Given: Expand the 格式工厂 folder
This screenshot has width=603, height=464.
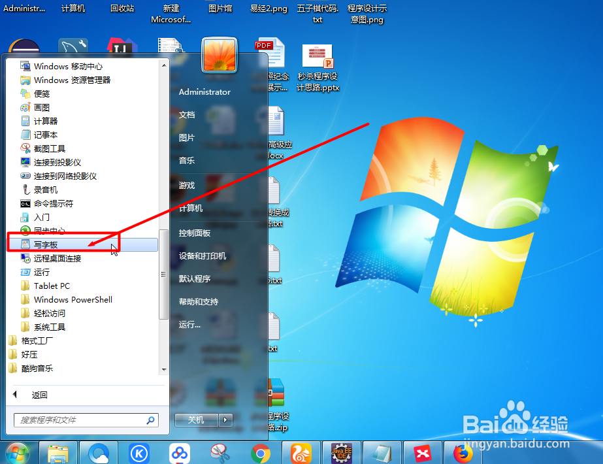Looking at the screenshot, I should [31, 341].
